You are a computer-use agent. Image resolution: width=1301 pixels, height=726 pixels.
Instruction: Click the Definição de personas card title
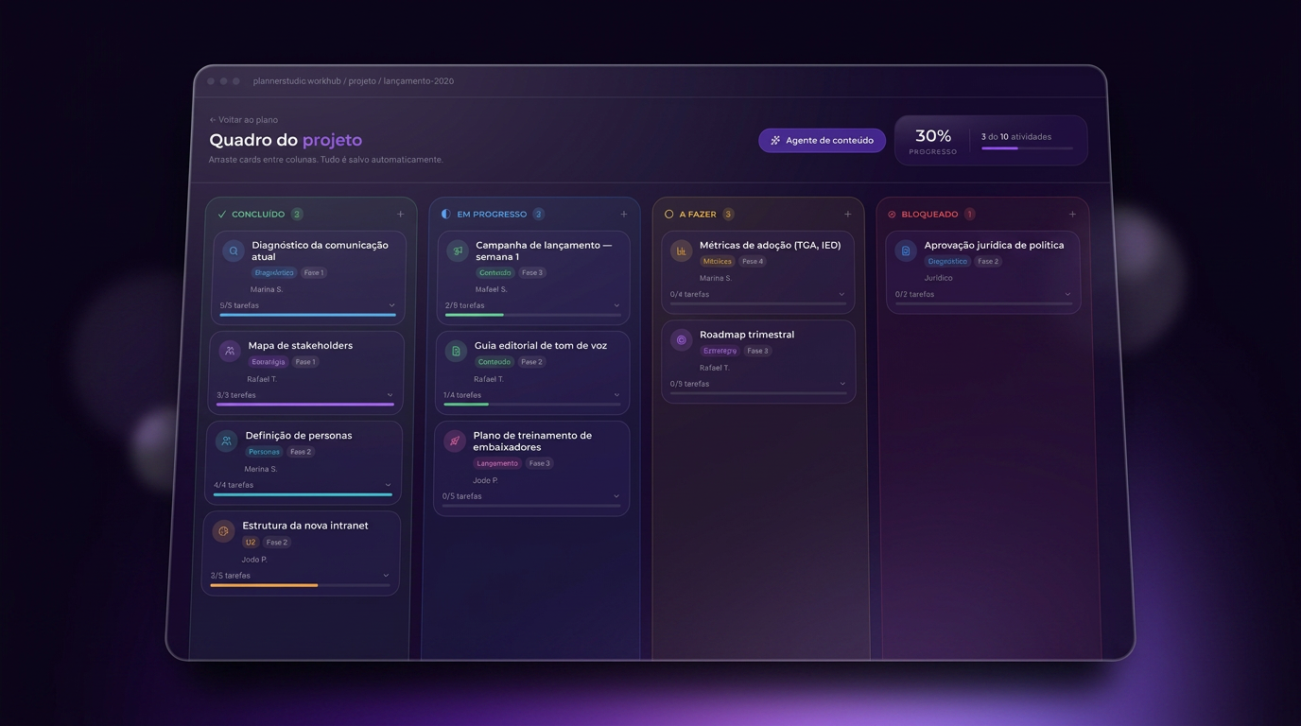[299, 436]
